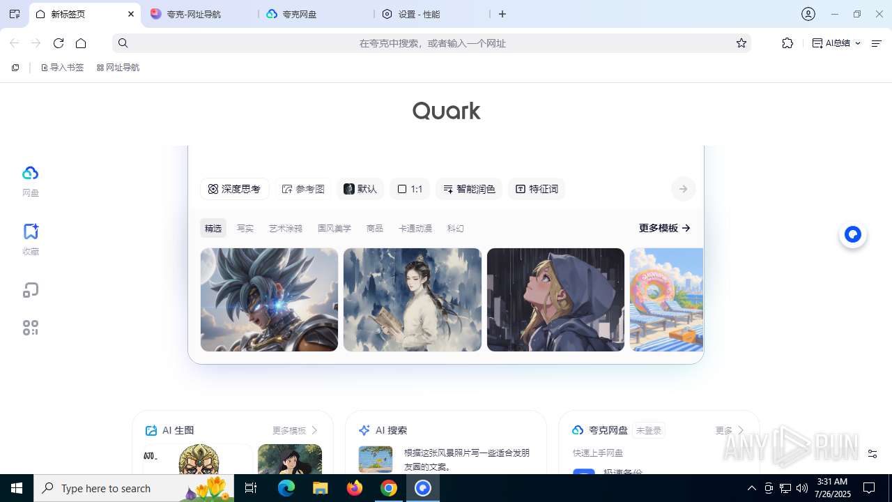The image size is (892, 502).
Task: Toggle 深度思考 deep thinking mode
Action: (234, 189)
